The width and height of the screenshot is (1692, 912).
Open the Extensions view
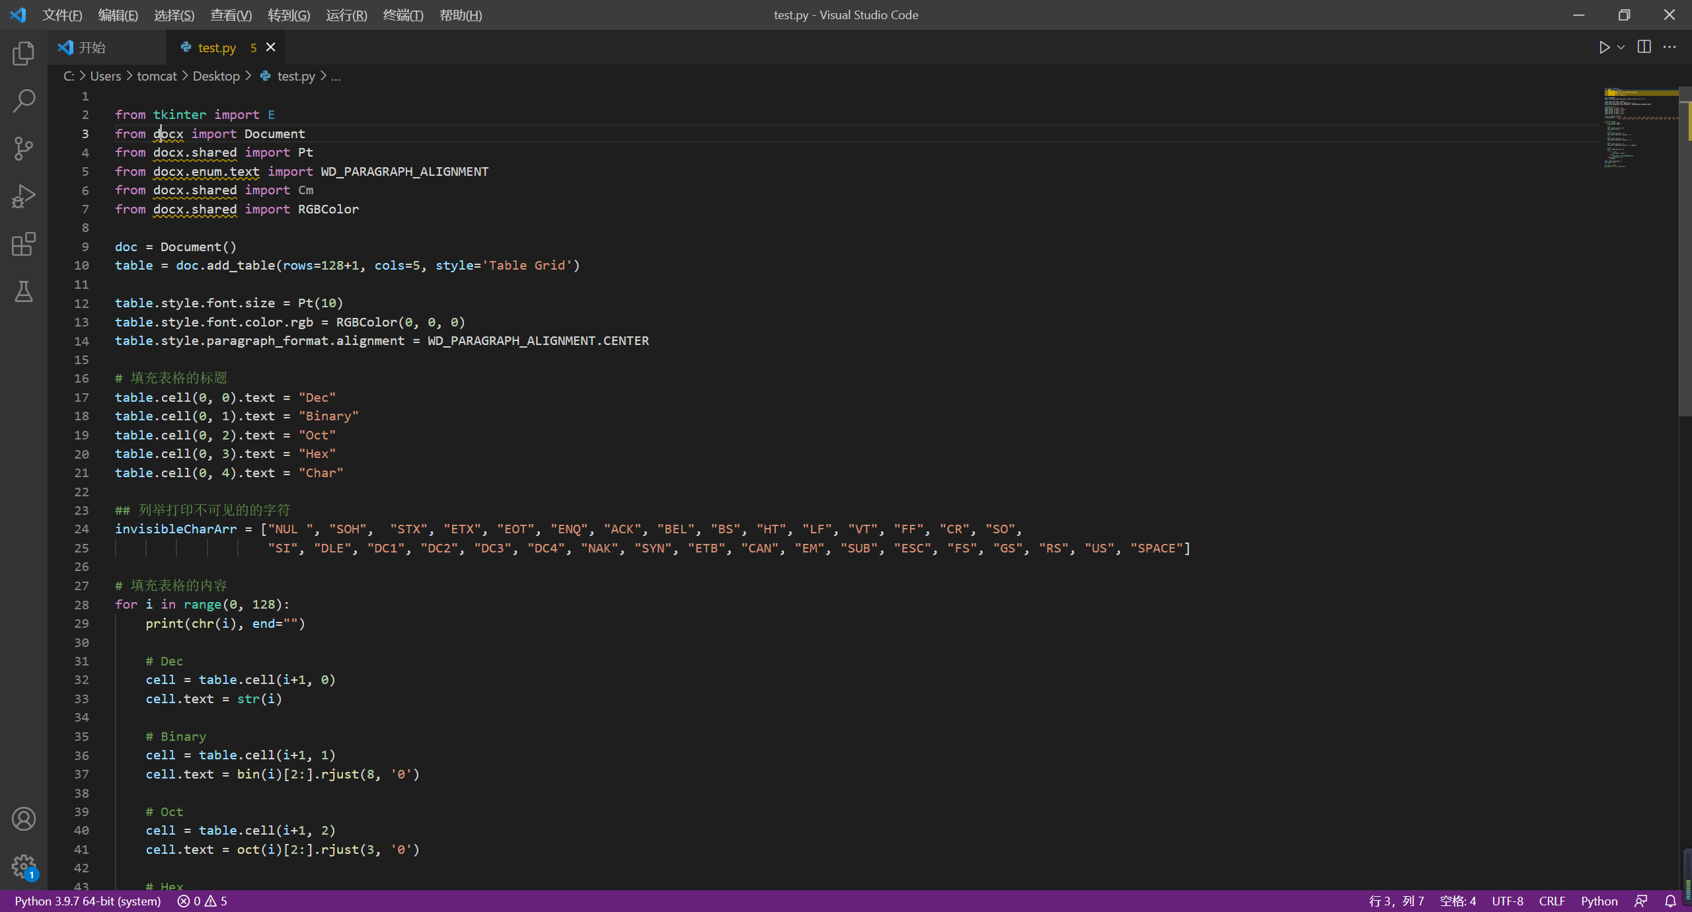[24, 244]
